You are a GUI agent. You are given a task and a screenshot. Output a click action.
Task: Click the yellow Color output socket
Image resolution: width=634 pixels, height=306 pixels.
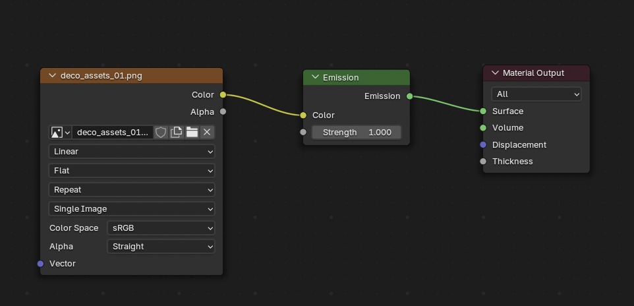pos(223,95)
